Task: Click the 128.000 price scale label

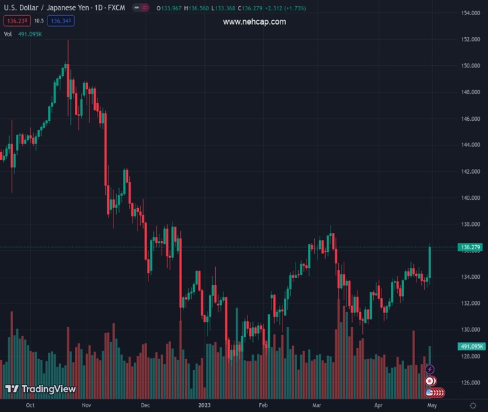Action: coord(471,356)
